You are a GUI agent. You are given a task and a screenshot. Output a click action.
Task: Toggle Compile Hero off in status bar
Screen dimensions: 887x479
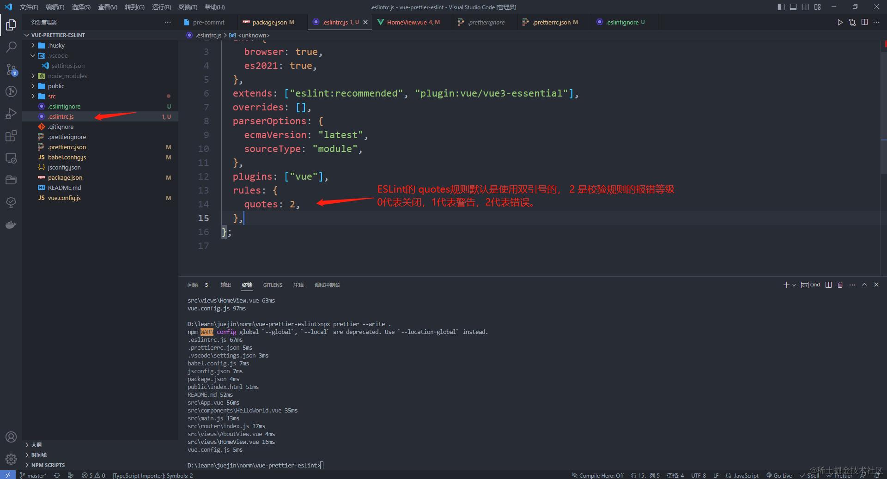pos(598,475)
